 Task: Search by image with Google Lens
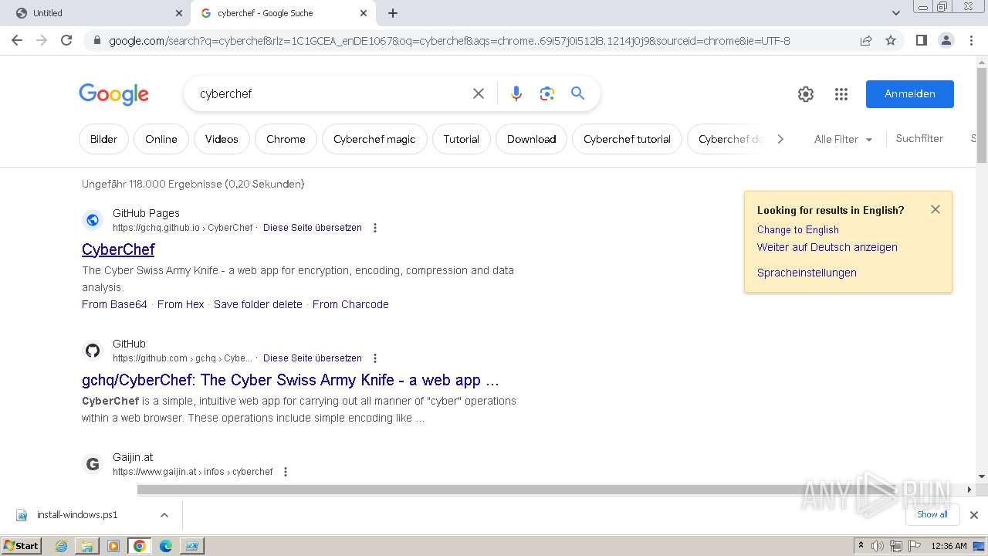point(547,93)
